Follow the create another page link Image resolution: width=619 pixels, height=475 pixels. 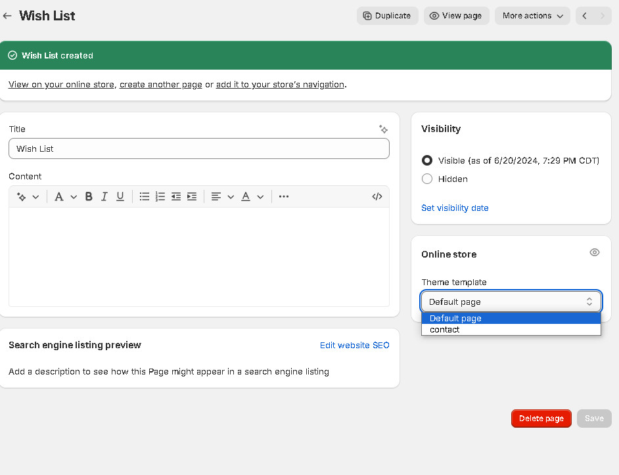161,85
